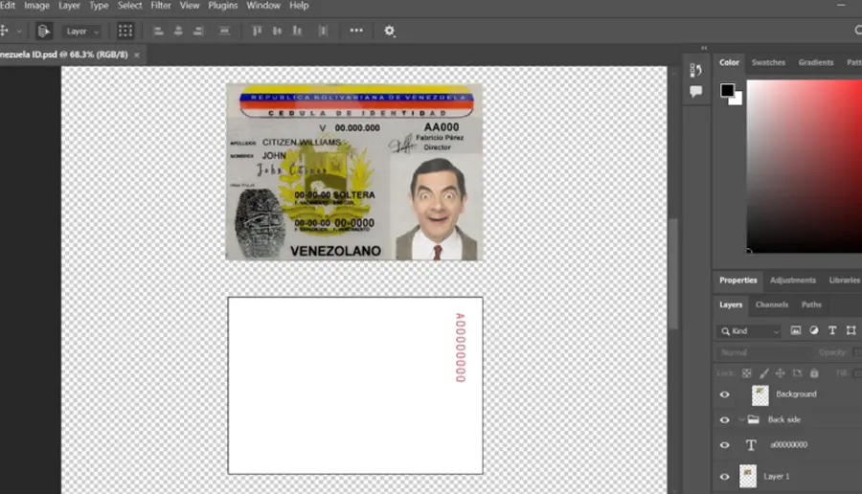Open the Filter menu

click(x=161, y=6)
